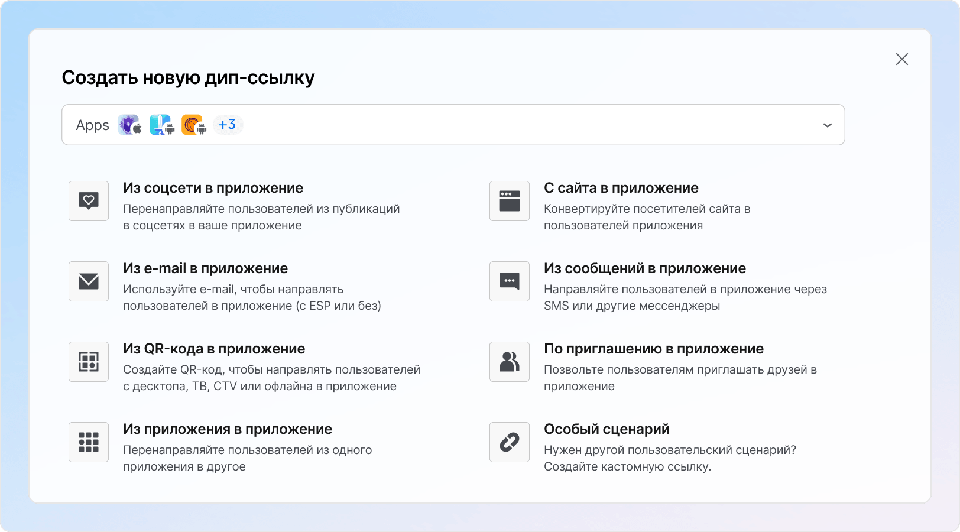Click description 'Используйте e-mail, чтобы направлять'
Image resolution: width=960 pixels, height=532 pixels.
[x=233, y=289]
